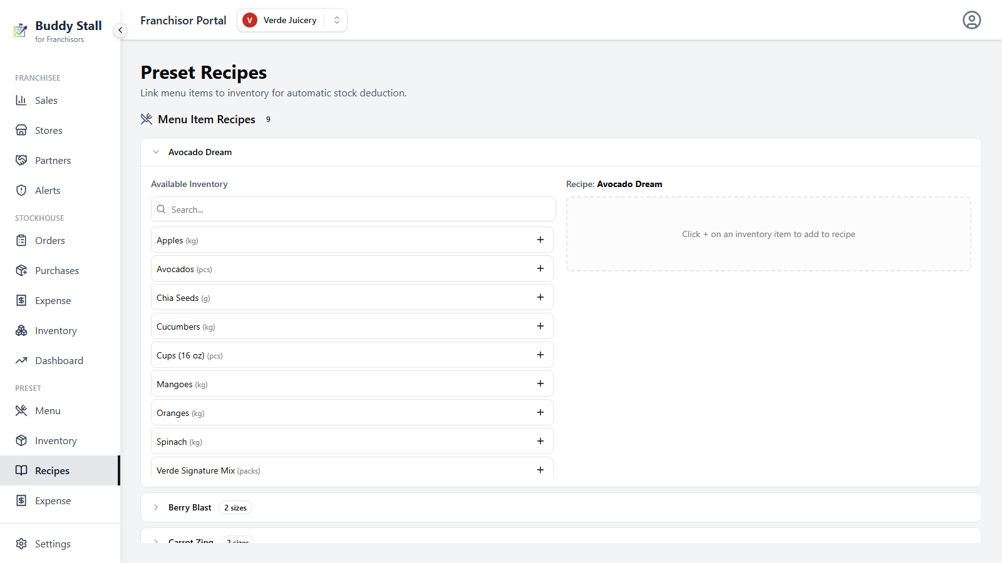Open Settings from the sidebar
Screen dimensions: 1002x563
[60, 544]
